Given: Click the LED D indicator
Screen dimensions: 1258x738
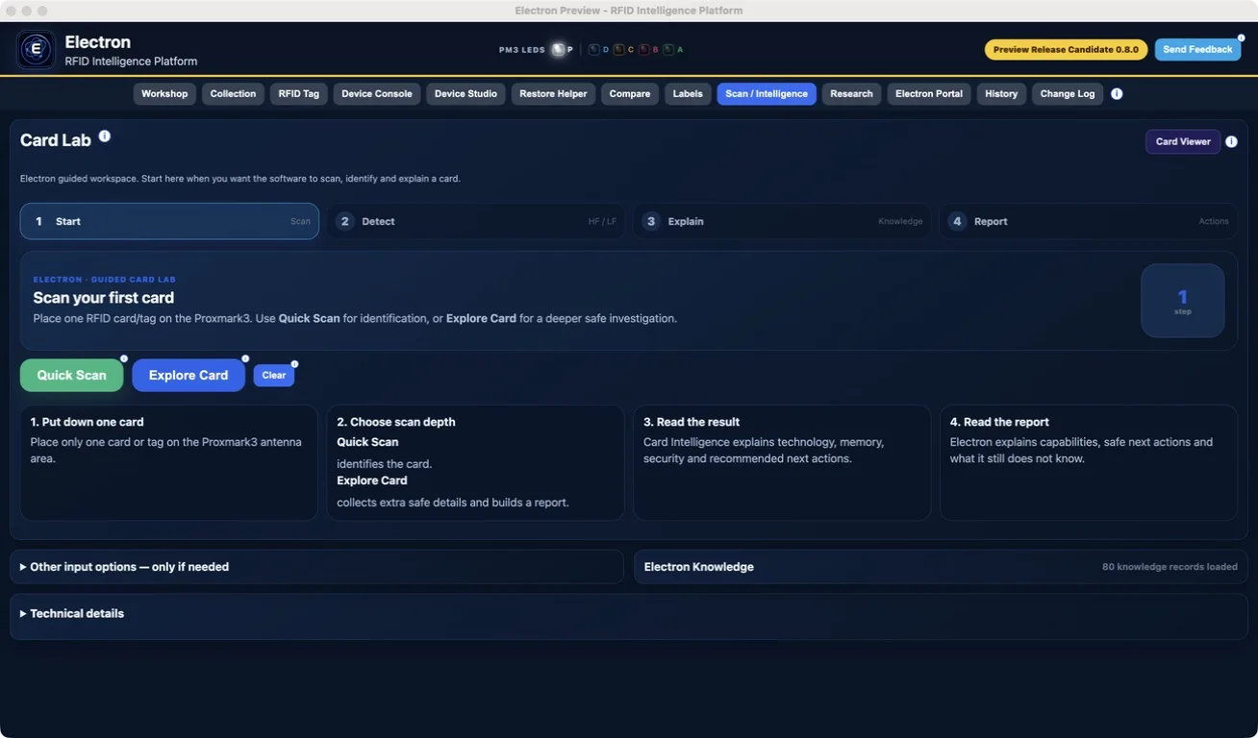Looking at the screenshot, I should [594, 50].
